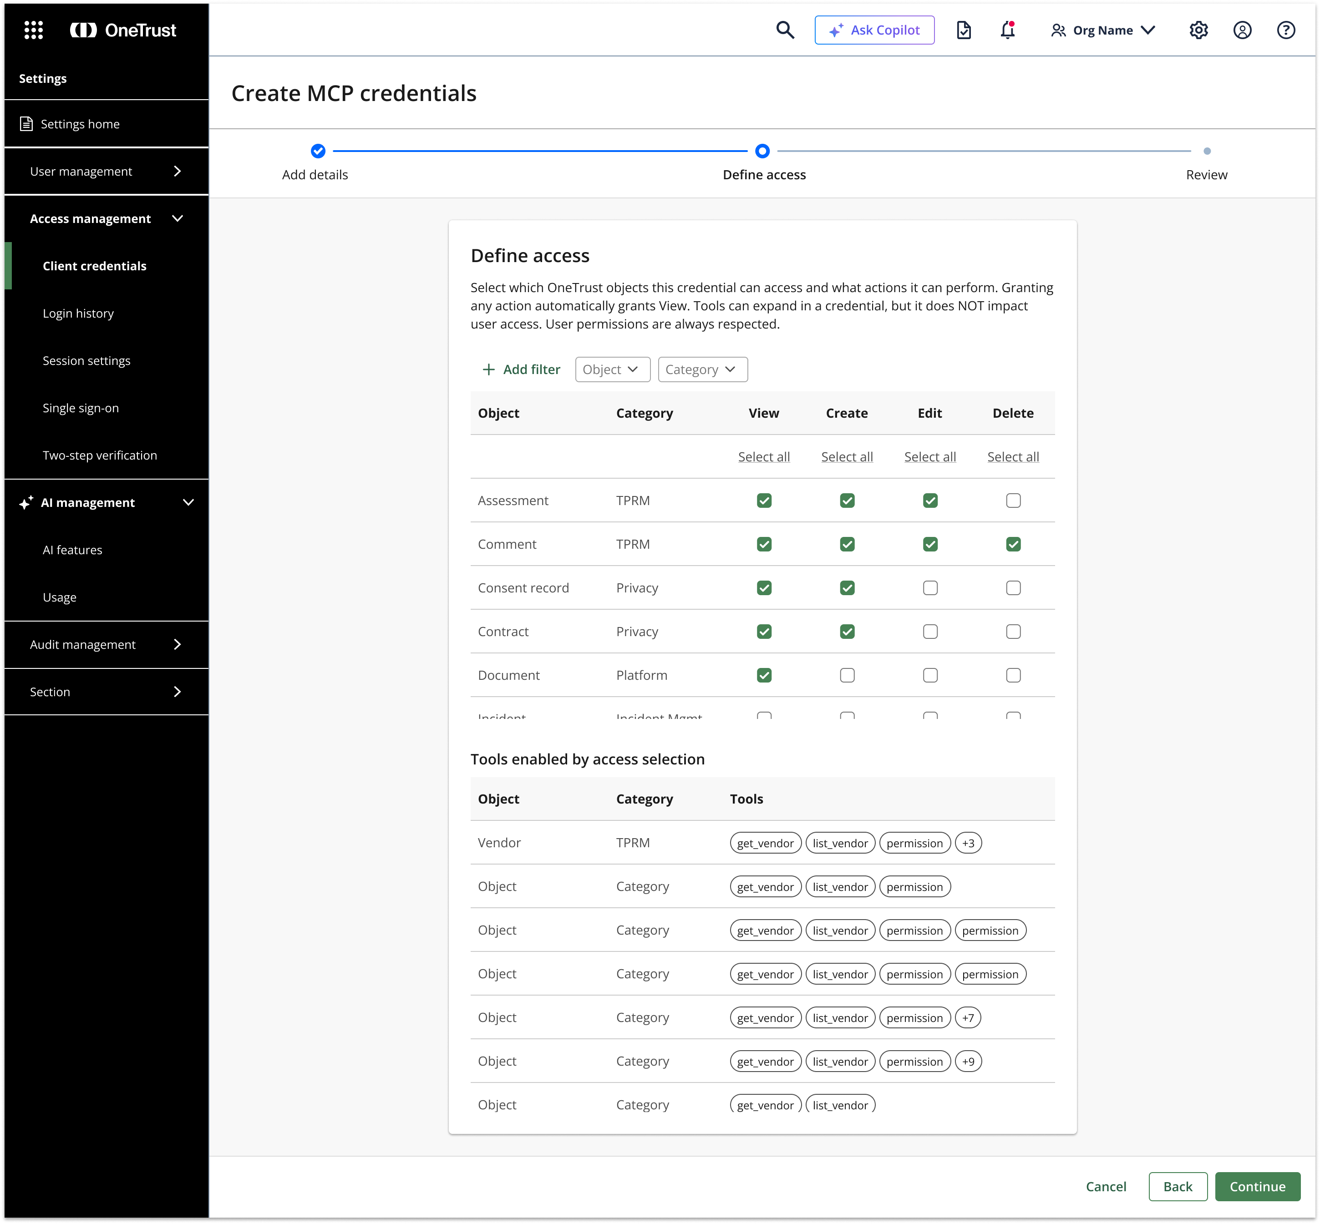Click Add filter
Screen dimensions: 1320x1224
[x=521, y=369]
